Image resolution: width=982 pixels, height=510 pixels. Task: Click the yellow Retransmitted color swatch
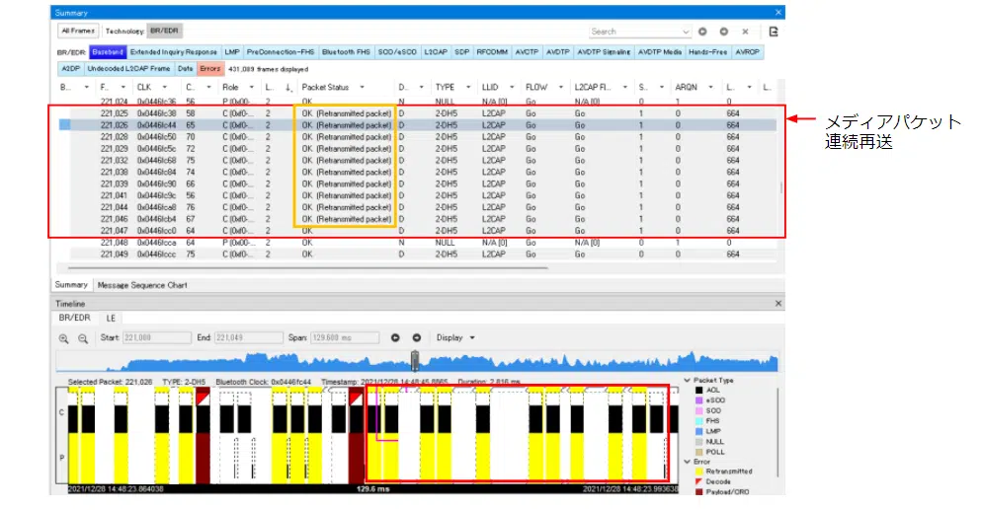coord(697,471)
